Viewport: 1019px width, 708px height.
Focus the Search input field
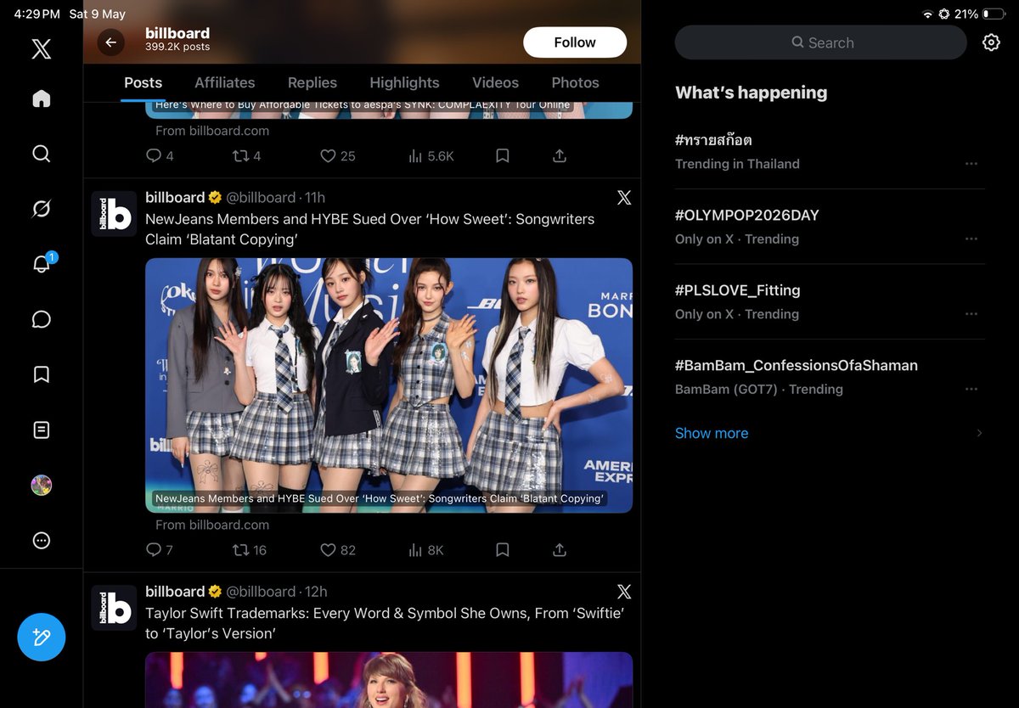click(820, 42)
